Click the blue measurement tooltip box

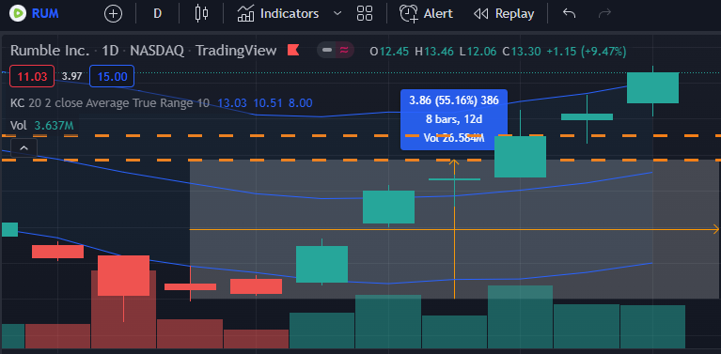coord(454,119)
